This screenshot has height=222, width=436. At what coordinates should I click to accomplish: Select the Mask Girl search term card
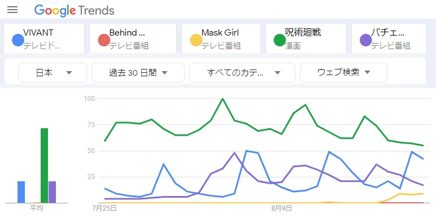[221, 38]
